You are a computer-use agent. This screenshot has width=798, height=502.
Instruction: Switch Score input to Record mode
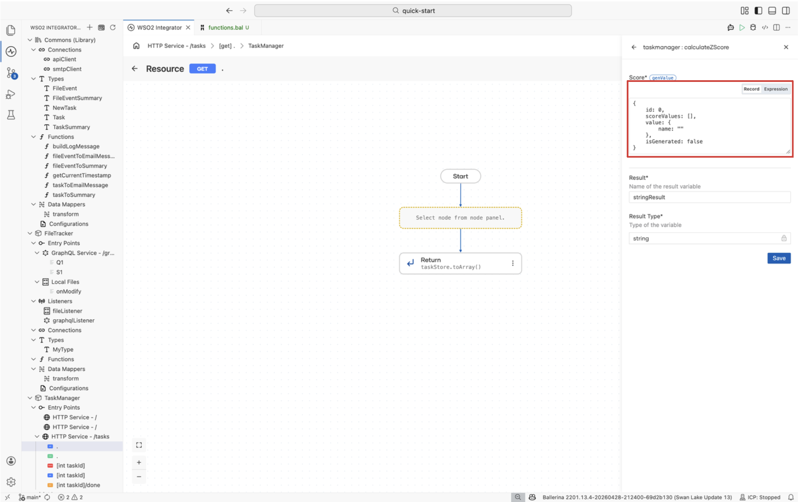[x=751, y=89]
